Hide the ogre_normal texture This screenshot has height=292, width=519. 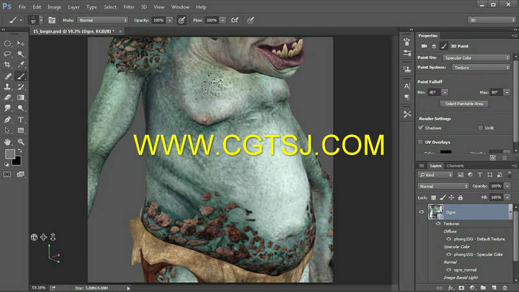[x=449, y=269]
